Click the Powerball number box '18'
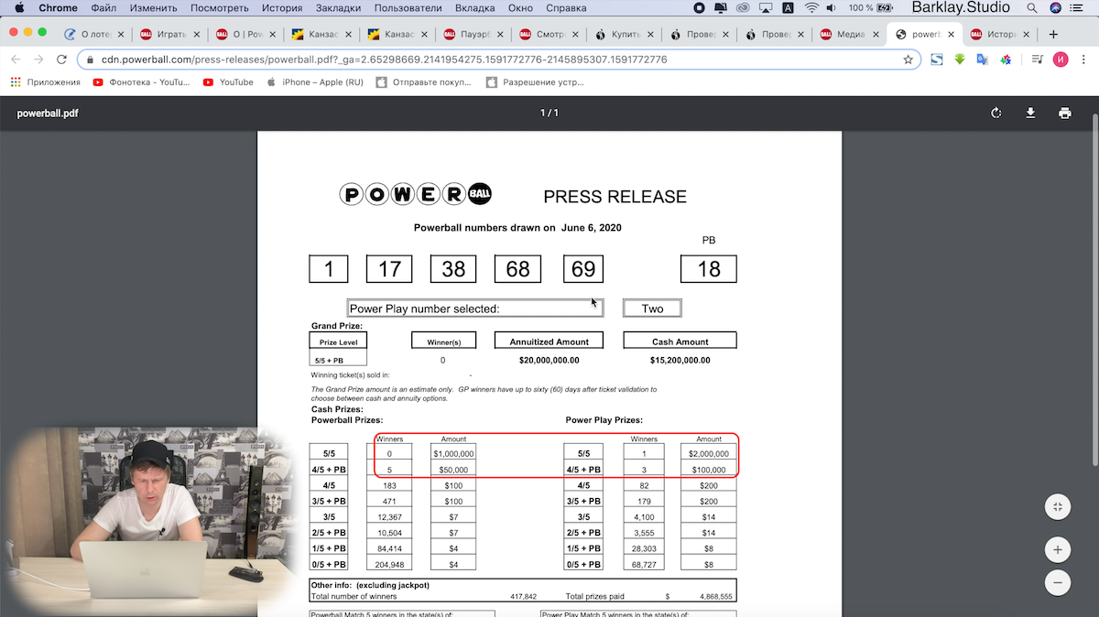 tap(709, 269)
